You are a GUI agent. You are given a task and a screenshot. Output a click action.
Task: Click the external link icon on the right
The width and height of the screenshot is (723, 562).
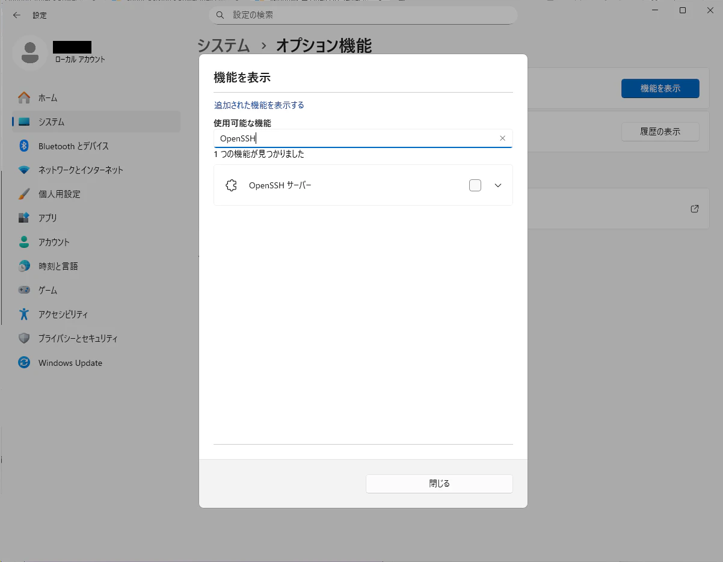(695, 209)
